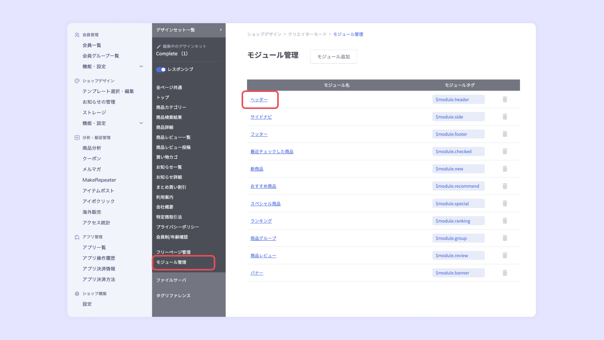Open the スペシャル商品 module link

click(x=266, y=204)
